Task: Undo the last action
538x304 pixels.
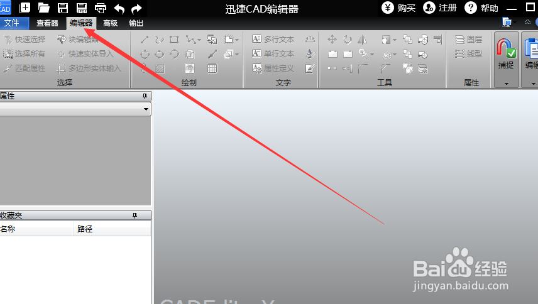Action: pos(119,8)
